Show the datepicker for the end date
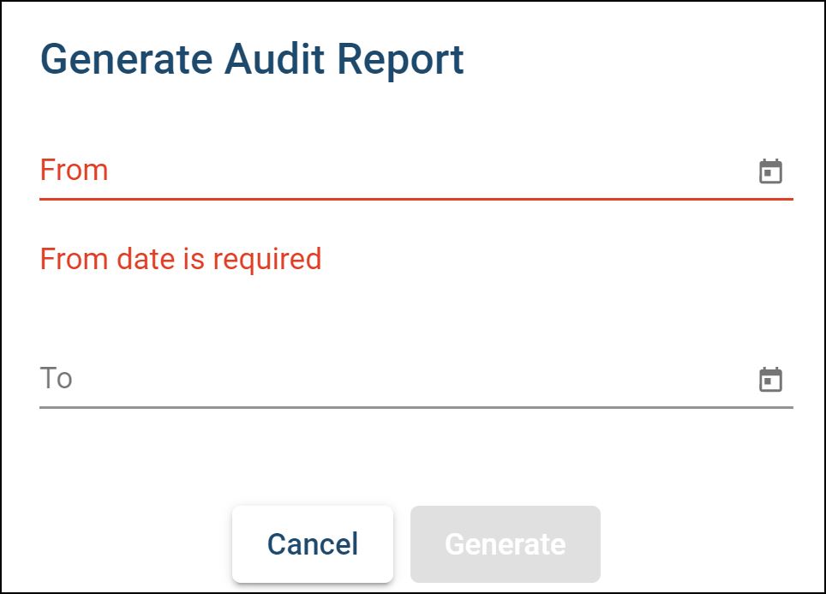 click(771, 379)
